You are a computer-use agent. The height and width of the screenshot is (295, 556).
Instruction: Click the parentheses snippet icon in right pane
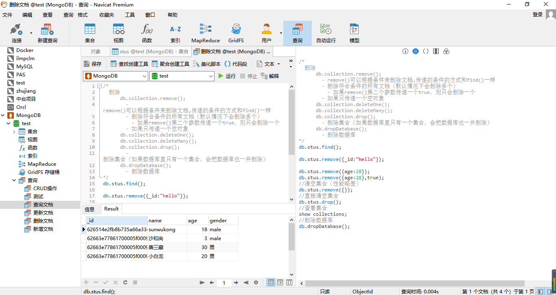point(426,51)
